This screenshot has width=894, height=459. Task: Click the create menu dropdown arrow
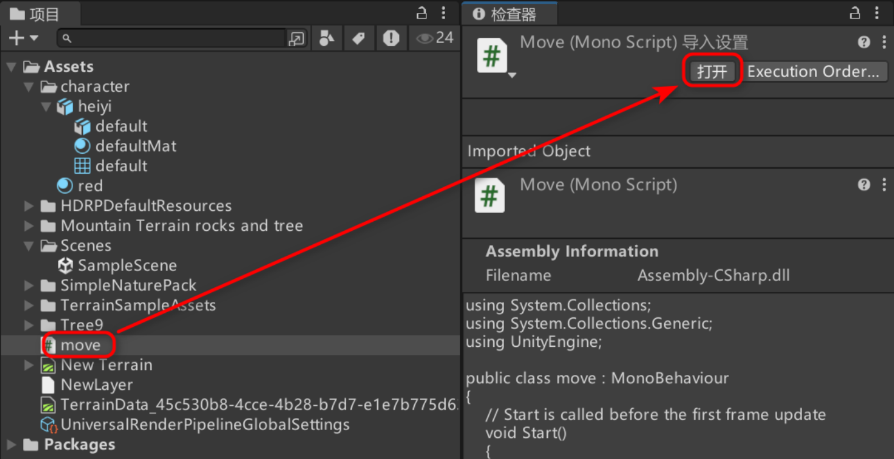34,38
